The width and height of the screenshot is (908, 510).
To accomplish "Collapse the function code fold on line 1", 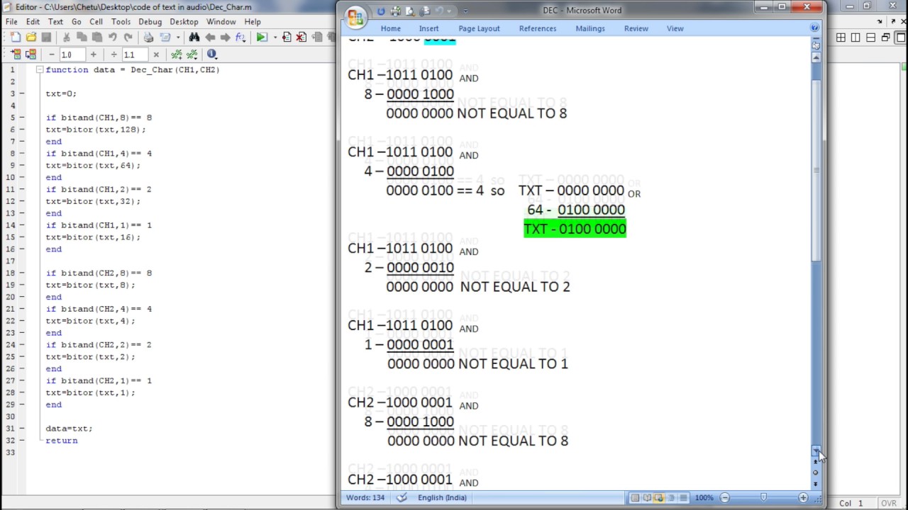I will pyautogui.click(x=40, y=70).
